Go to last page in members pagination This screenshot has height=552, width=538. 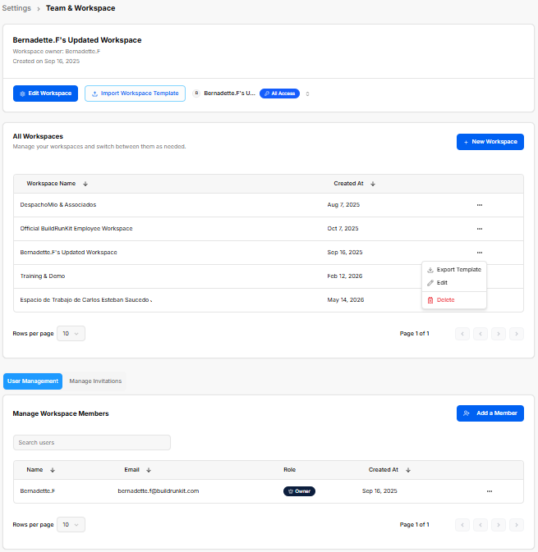517,525
